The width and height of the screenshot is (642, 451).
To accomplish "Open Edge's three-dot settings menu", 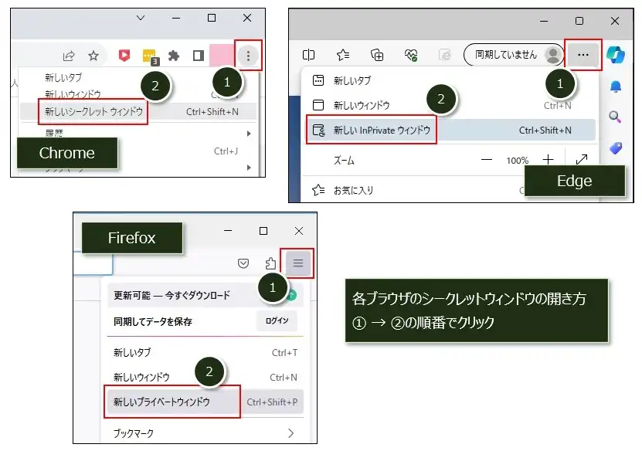I will point(583,55).
